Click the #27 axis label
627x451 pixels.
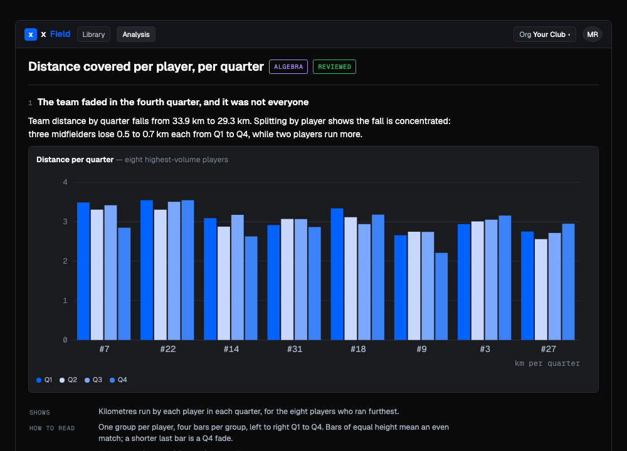[548, 349]
